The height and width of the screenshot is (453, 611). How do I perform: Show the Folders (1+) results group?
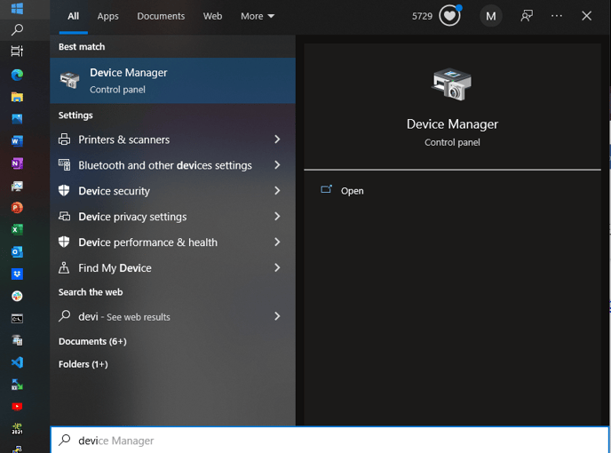click(x=83, y=364)
